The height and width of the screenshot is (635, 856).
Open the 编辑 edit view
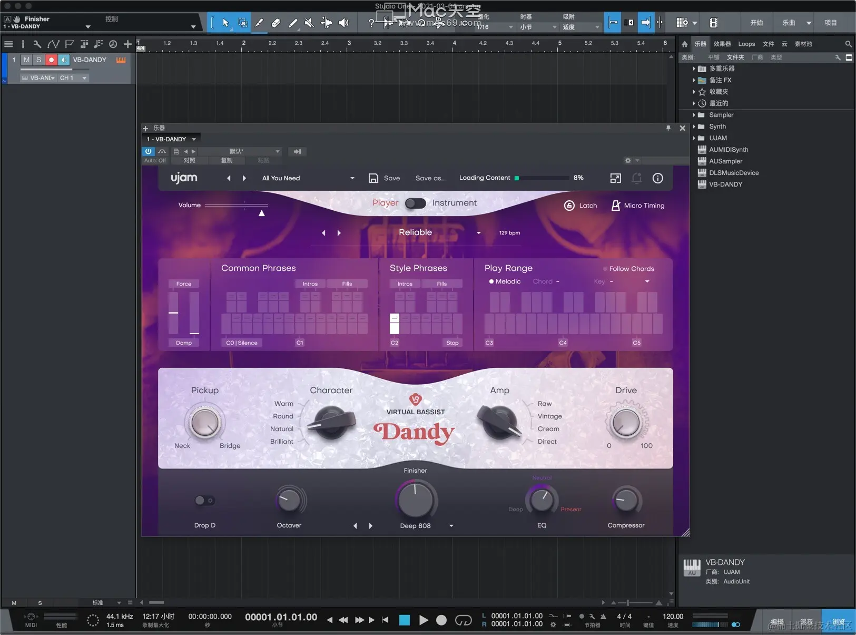[x=777, y=622]
